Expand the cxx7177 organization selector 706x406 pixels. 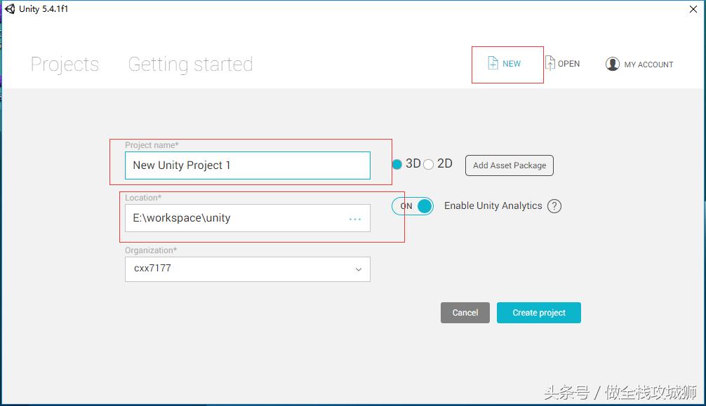click(x=358, y=269)
